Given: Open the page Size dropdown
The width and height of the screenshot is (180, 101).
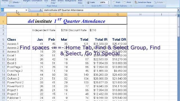Looking at the screenshot, I should click(x=46, y=1).
